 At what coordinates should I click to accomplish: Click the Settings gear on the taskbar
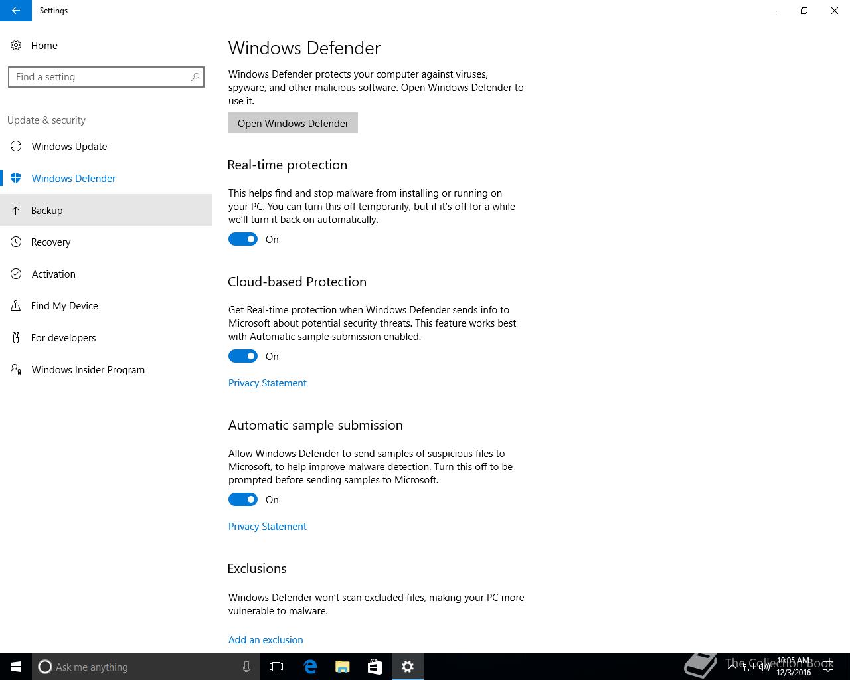408,667
